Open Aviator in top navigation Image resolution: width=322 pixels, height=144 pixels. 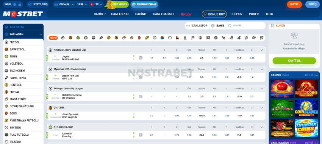186,14
